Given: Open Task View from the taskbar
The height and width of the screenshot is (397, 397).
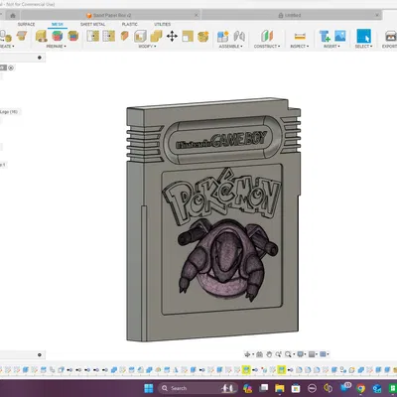Looking at the screenshot, I should pyautogui.click(x=264, y=388).
